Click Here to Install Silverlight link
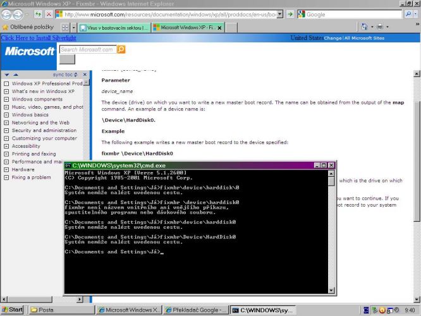The height and width of the screenshot is (316, 421). point(39,38)
